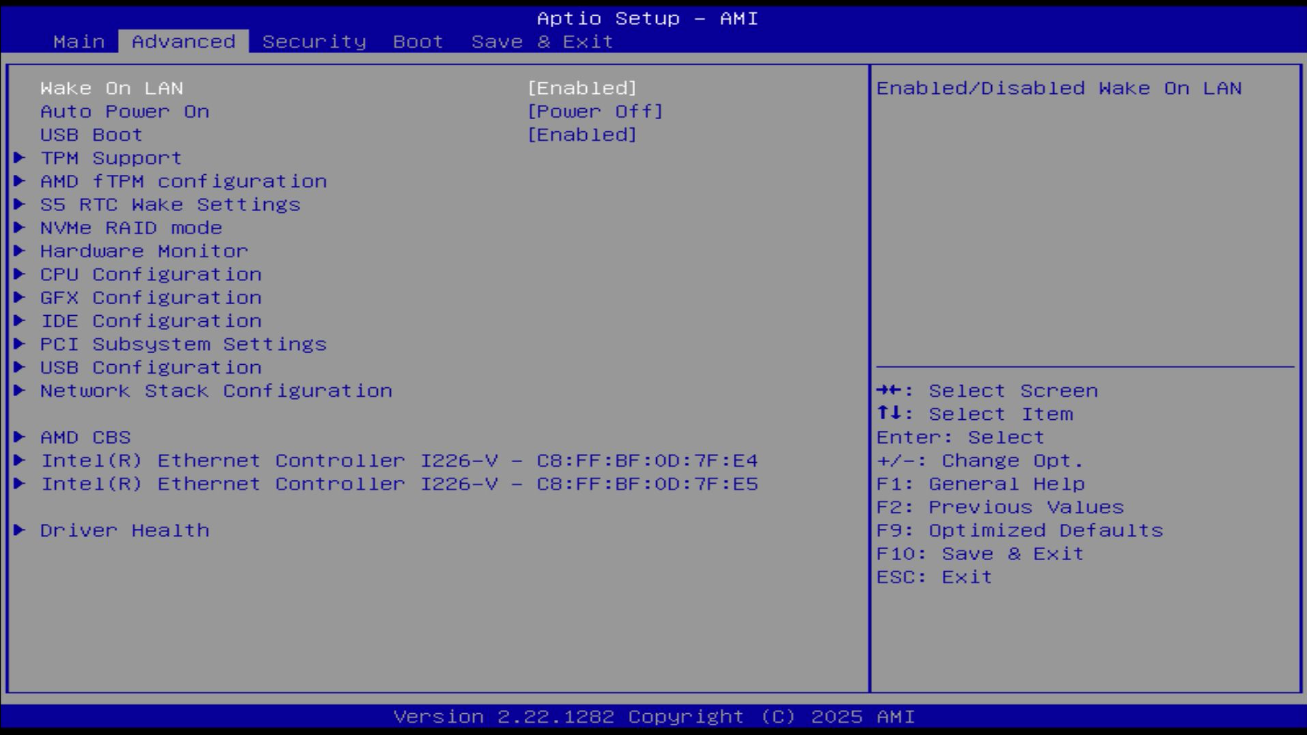Click the arrow icon beside TPM Support
The image size is (1307, 735).
[x=20, y=158]
